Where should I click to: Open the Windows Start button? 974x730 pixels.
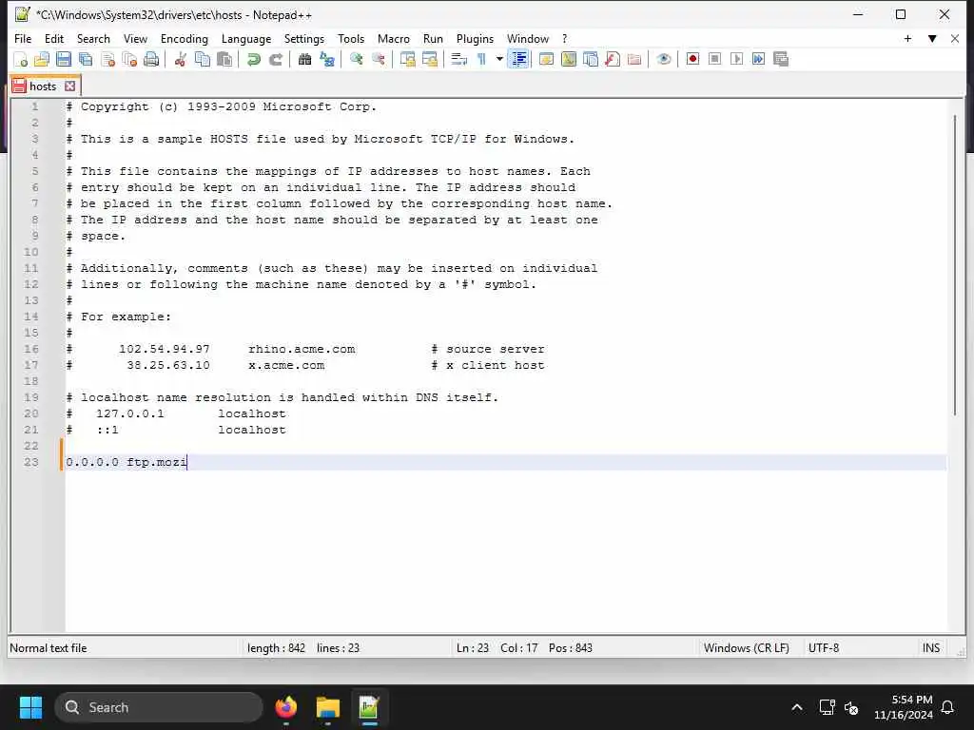30,707
